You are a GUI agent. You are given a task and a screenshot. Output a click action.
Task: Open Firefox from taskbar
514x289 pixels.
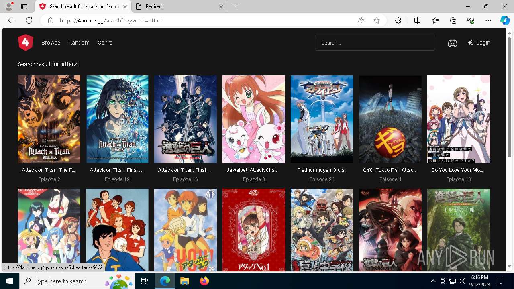(204, 281)
